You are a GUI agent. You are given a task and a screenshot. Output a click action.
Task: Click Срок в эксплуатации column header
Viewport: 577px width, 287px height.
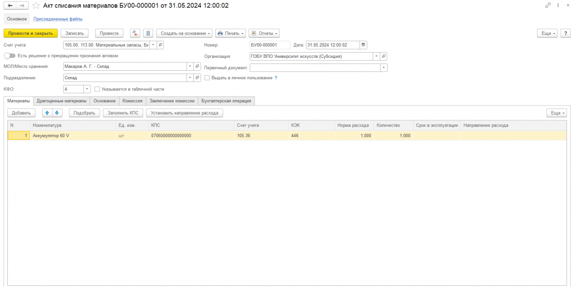coord(437,125)
